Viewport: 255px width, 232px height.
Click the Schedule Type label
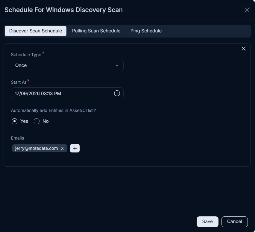(26, 55)
